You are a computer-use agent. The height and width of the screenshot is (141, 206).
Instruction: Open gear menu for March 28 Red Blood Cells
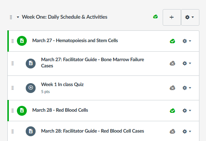[187, 111]
